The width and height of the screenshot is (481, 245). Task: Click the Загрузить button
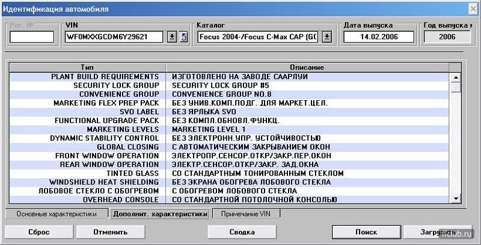click(438, 232)
